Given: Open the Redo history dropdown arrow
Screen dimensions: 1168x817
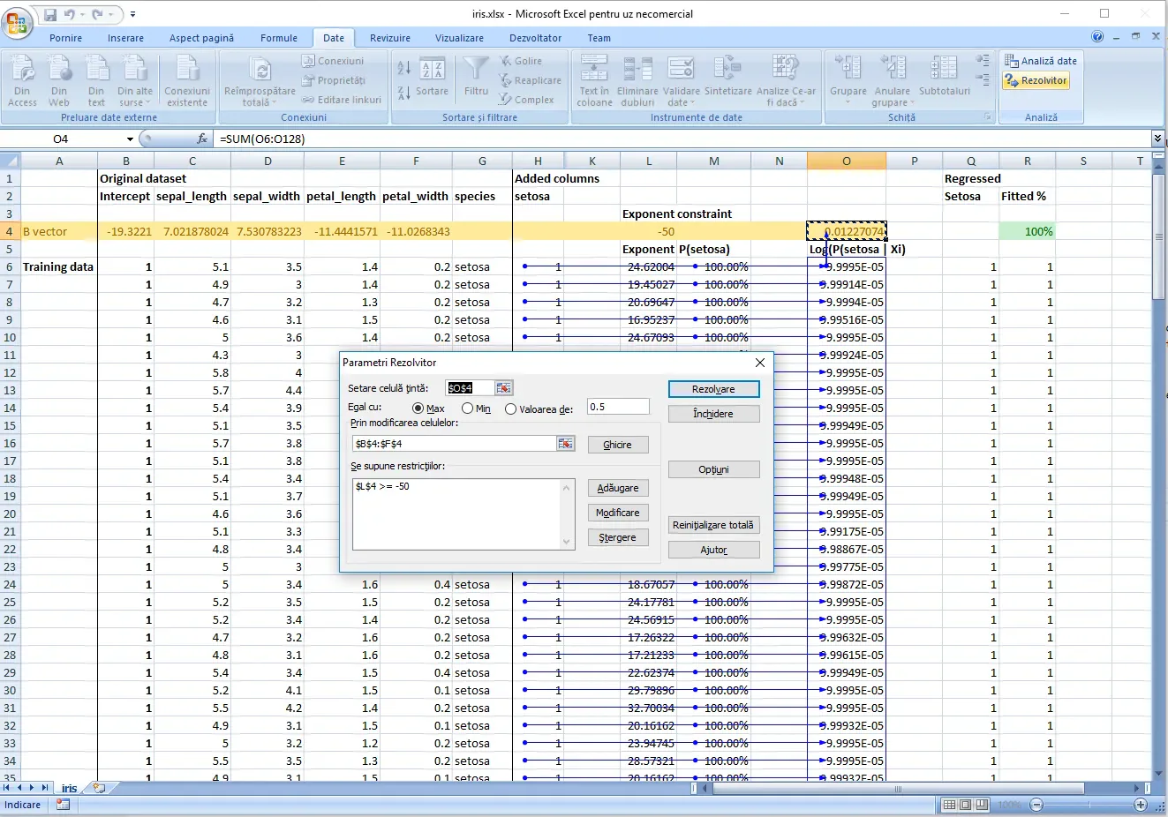Looking at the screenshot, I should point(111,14).
